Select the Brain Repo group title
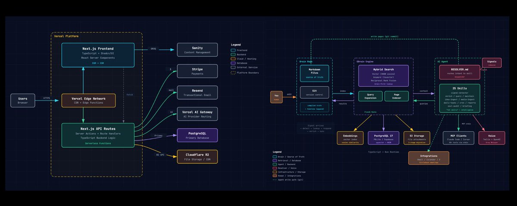 tap(306, 61)
